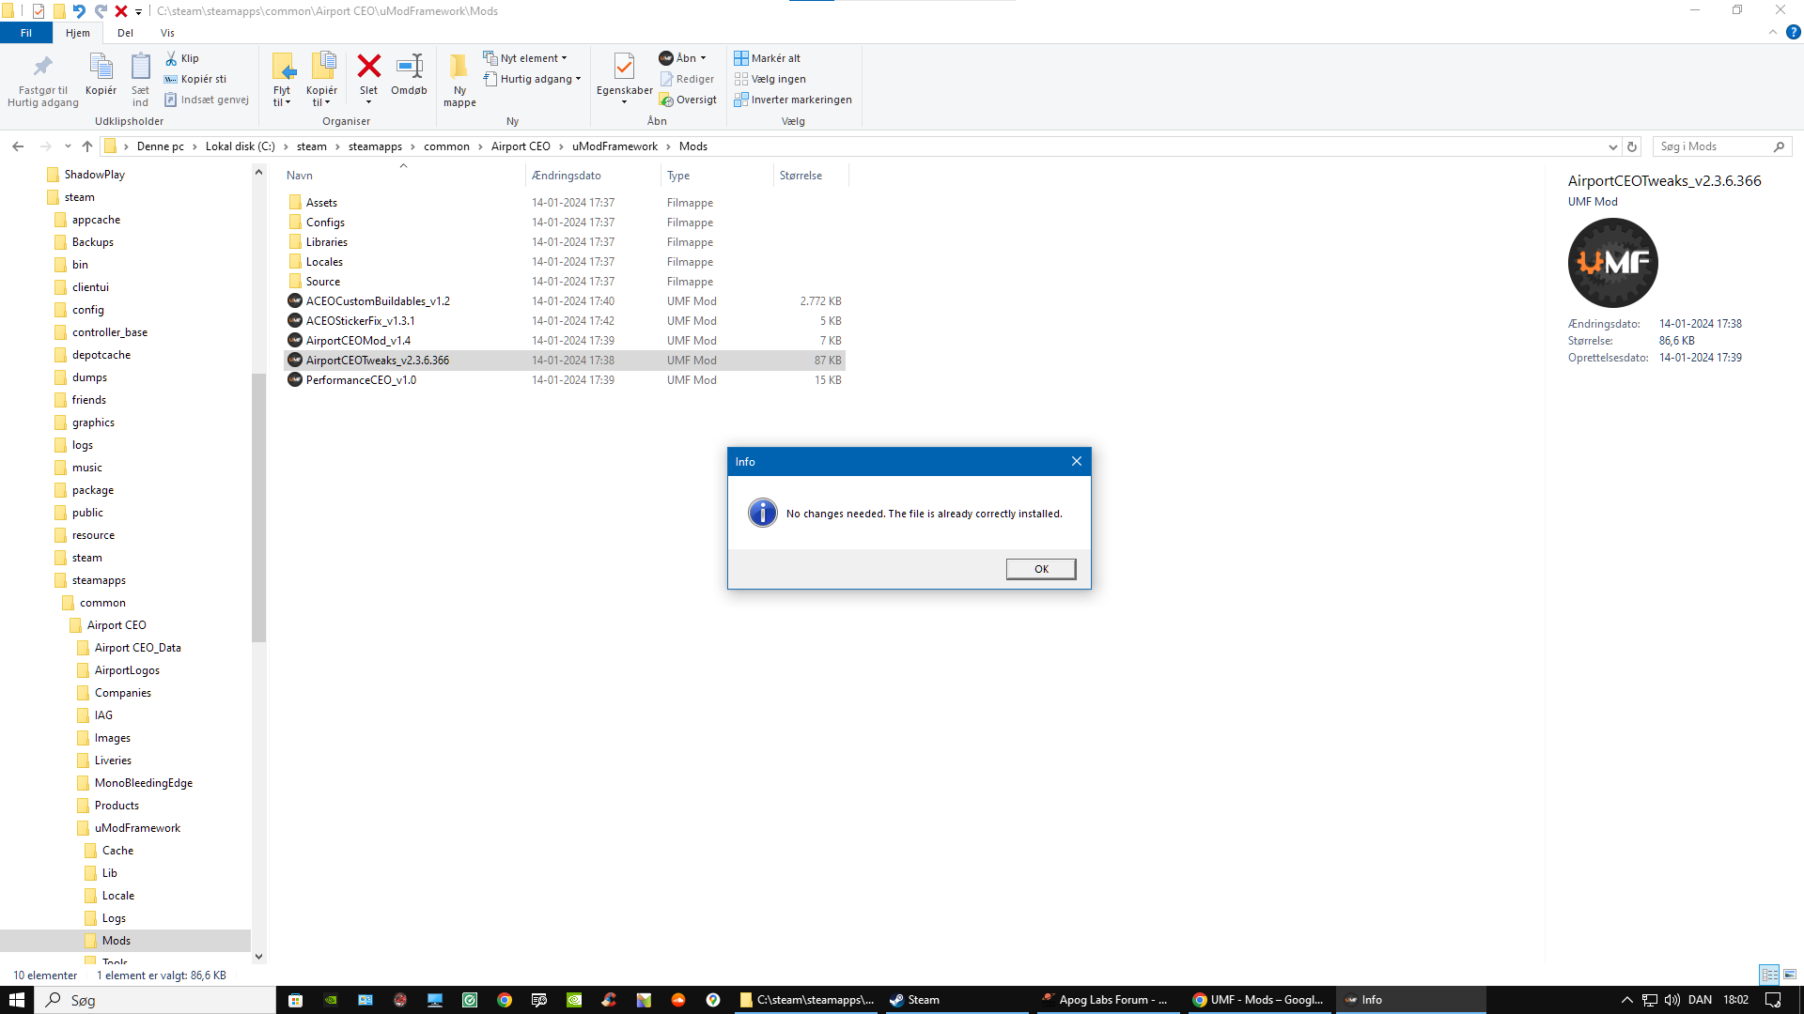Switch to Details view icon in status bar
The height and width of the screenshot is (1014, 1804).
point(1769,975)
